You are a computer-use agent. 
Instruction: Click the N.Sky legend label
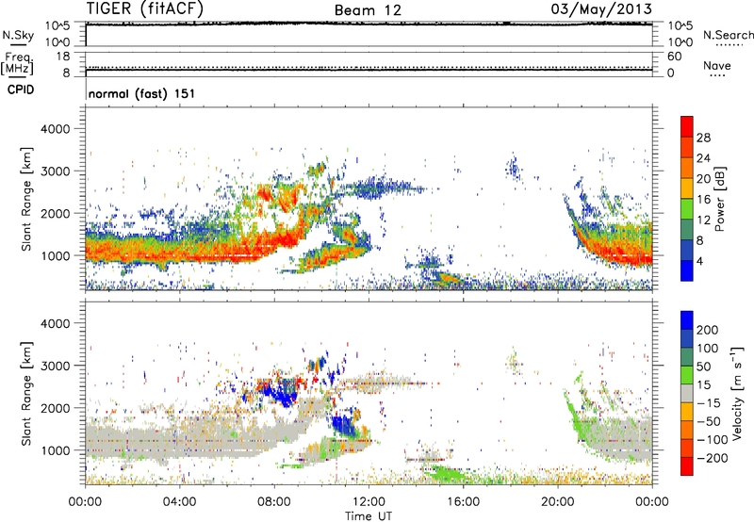pos(18,35)
